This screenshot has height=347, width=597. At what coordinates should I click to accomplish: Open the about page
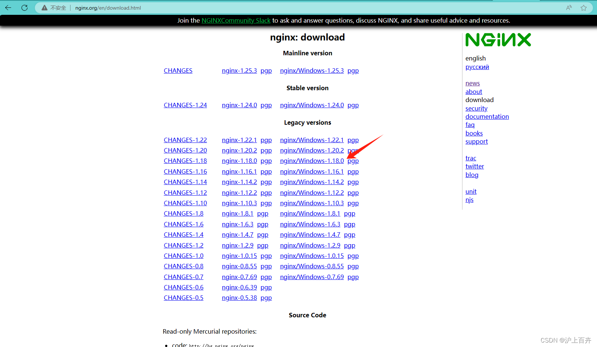(474, 92)
